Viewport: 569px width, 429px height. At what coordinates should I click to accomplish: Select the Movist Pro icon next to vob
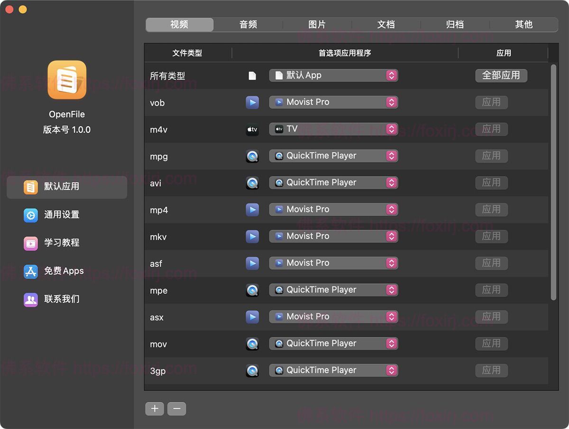pos(252,102)
